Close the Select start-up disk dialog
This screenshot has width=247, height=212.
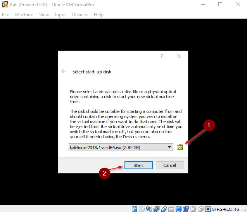179,56
